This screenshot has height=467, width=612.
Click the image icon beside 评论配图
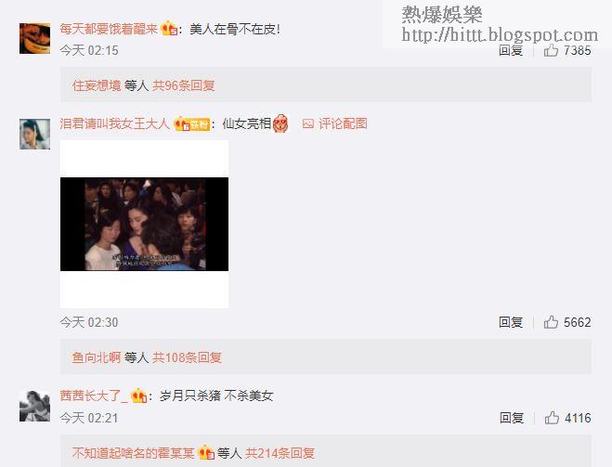pos(308,124)
